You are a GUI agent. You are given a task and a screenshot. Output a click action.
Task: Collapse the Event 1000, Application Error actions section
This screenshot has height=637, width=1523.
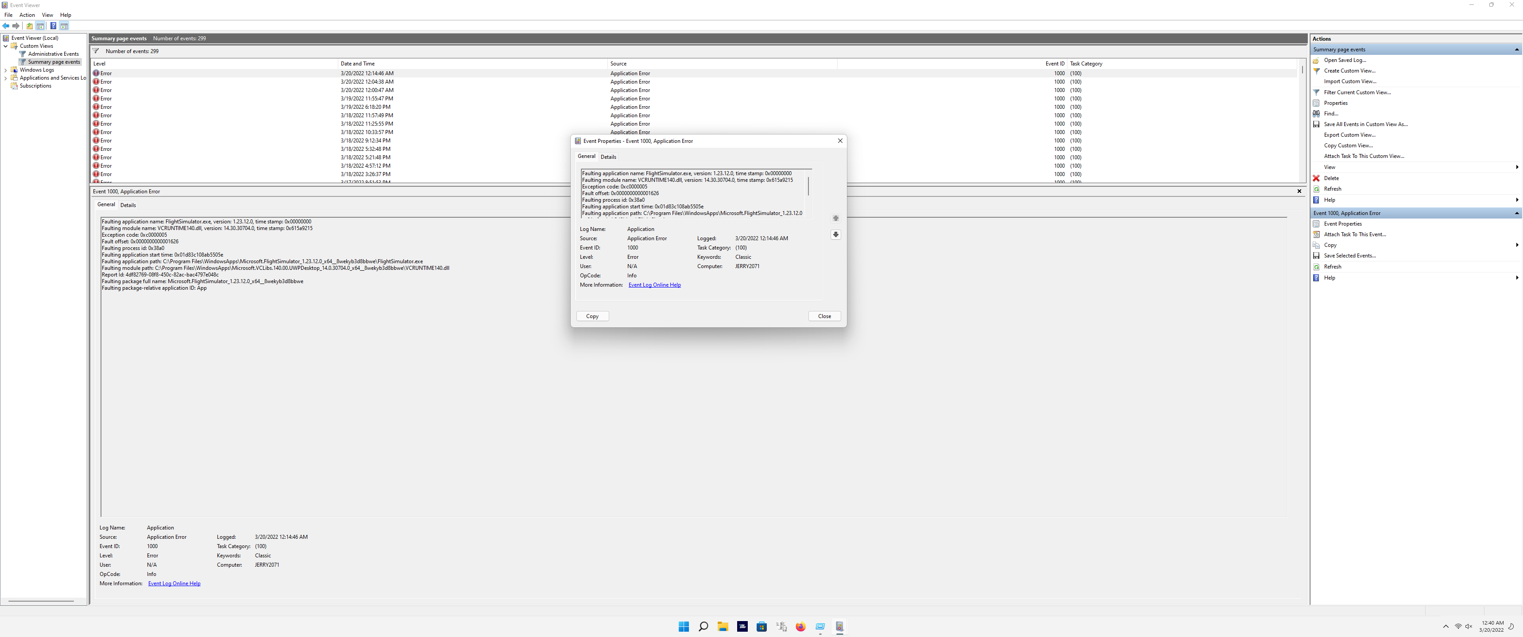coord(1516,213)
